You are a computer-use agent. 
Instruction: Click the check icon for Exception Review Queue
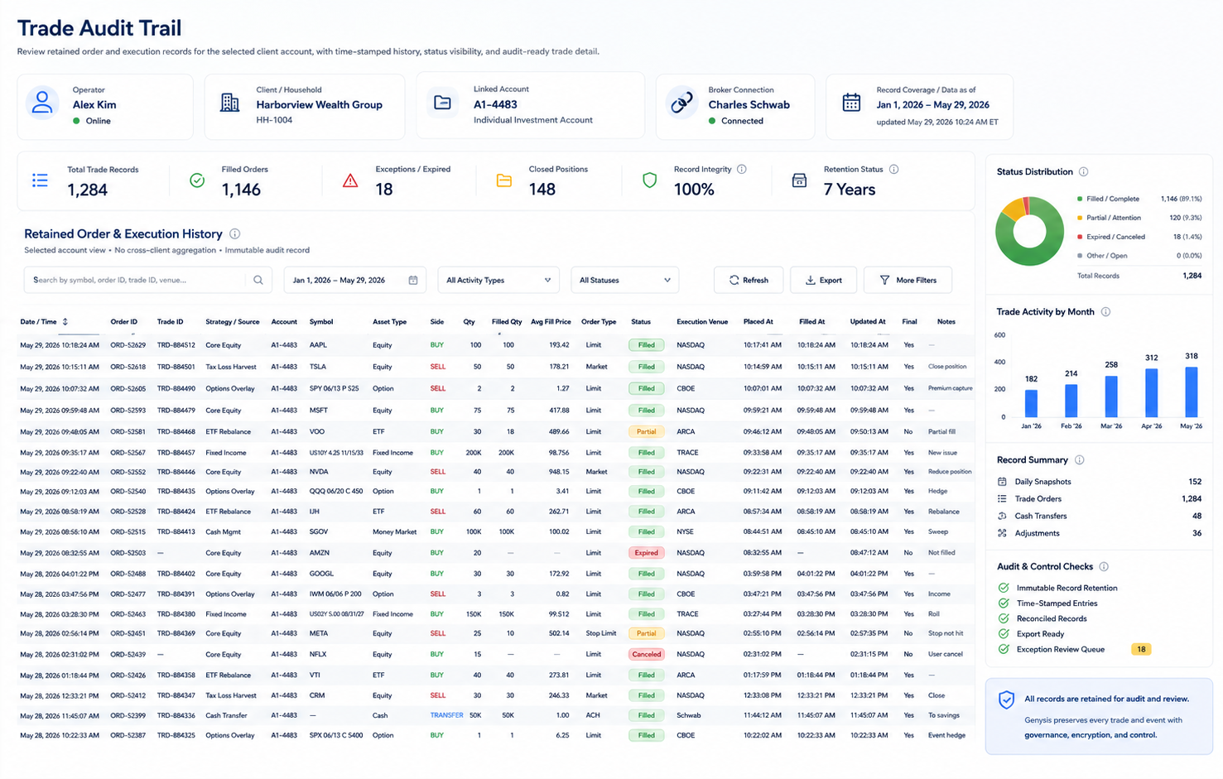pyautogui.click(x=1004, y=649)
